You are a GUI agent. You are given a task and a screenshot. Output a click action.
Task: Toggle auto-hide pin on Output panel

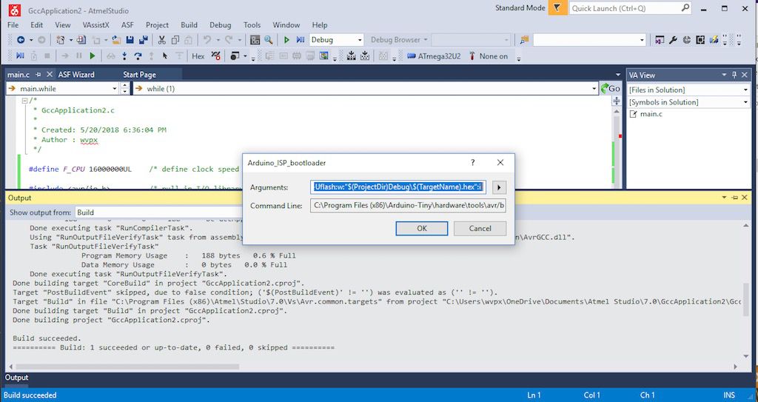point(734,198)
